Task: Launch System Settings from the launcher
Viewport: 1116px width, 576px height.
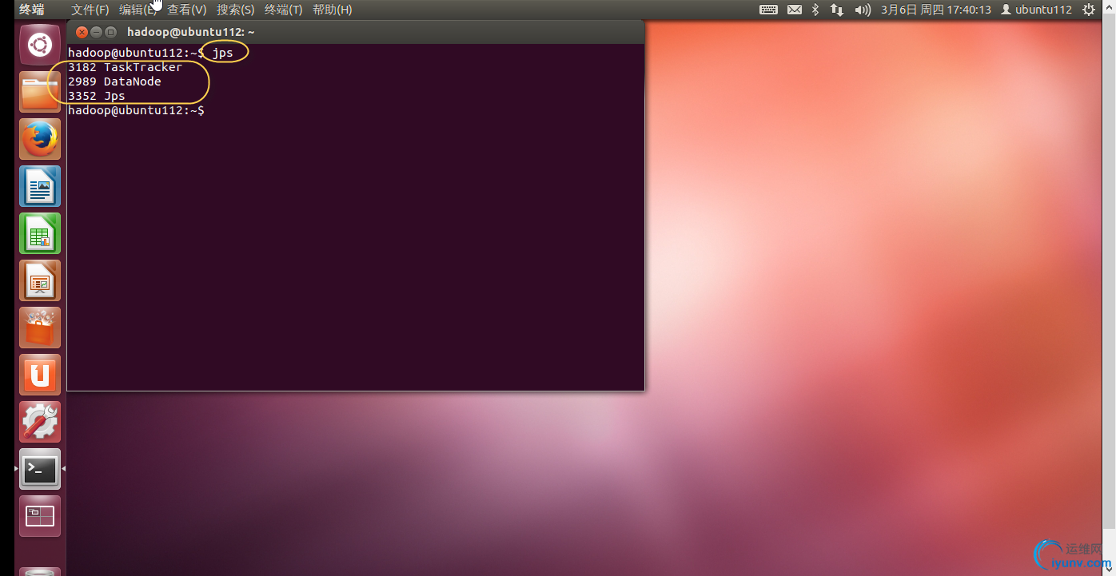Action: click(x=39, y=421)
